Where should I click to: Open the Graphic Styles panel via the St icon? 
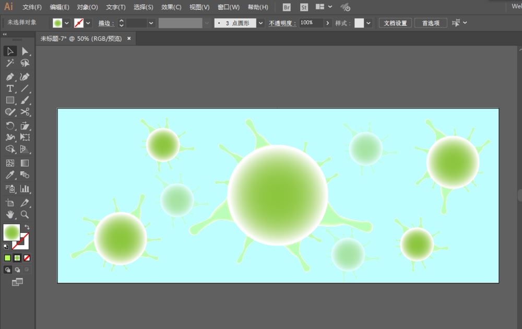click(x=303, y=7)
